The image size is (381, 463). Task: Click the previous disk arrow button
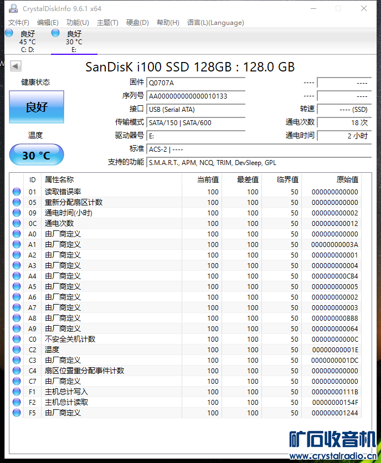tap(16, 66)
